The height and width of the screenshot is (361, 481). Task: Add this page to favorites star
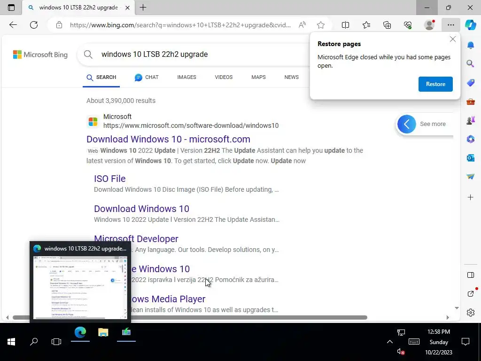pos(320,25)
